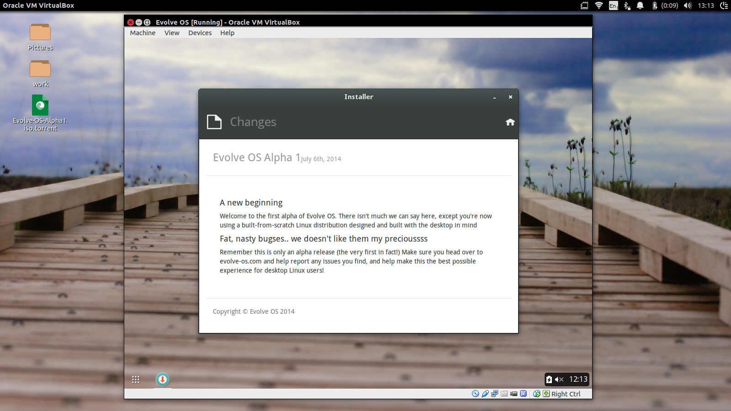Open the Devices menu
The image size is (731, 411).
tap(200, 33)
